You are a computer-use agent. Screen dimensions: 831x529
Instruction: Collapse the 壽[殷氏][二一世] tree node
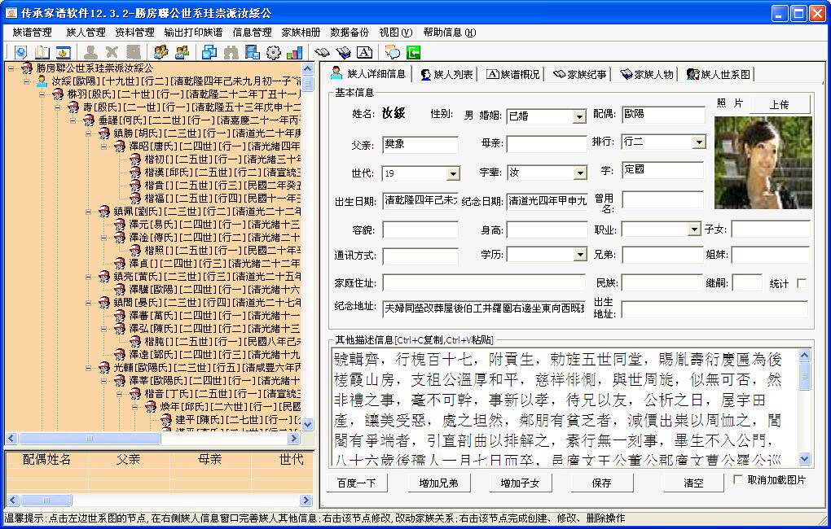58,107
